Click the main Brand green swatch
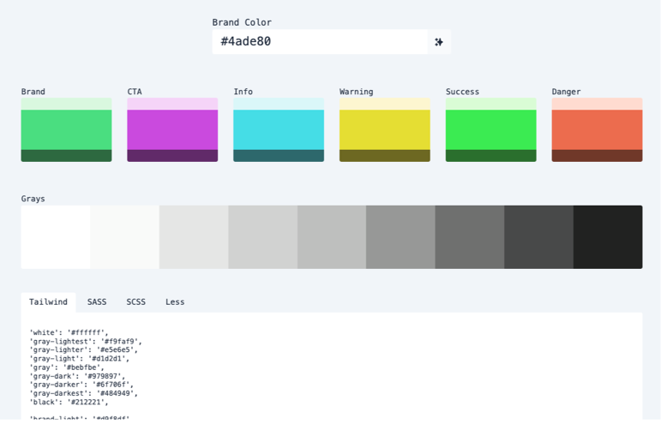Screen dimensions: 661x424 click(67, 129)
